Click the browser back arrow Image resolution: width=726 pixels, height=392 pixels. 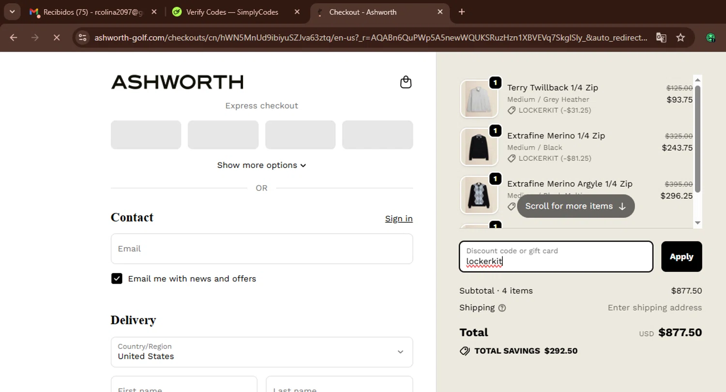[14, 37]
